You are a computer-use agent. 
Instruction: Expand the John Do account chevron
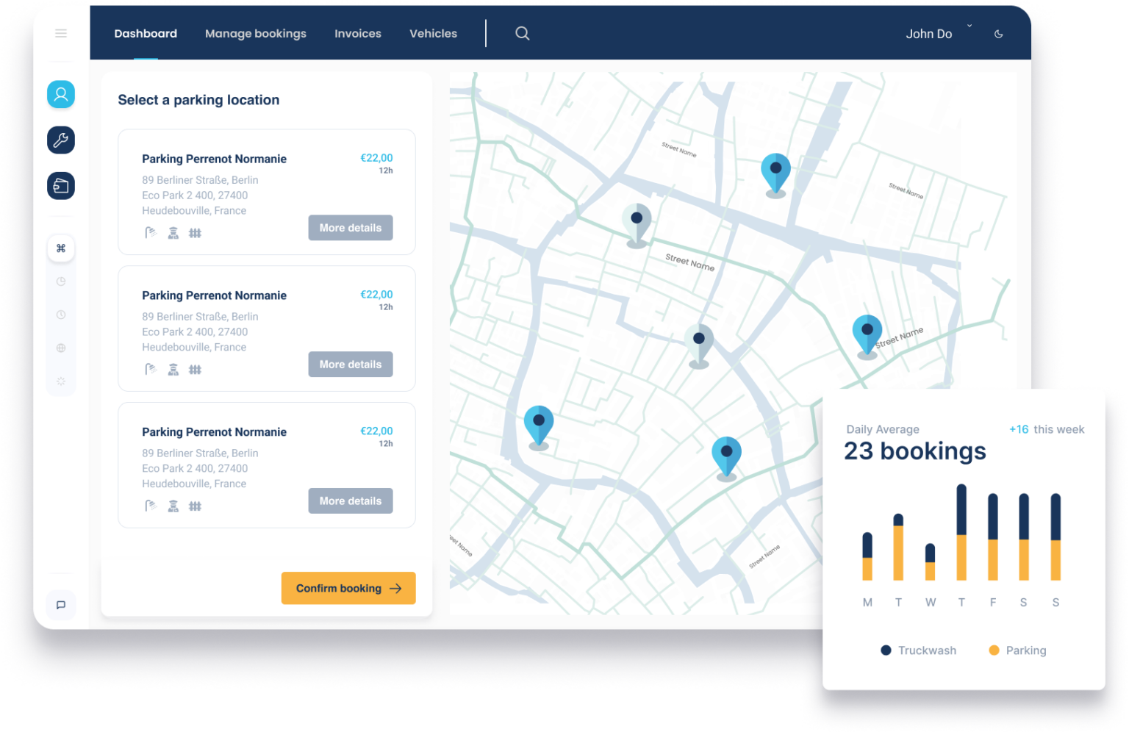click(x=969, y=26)
